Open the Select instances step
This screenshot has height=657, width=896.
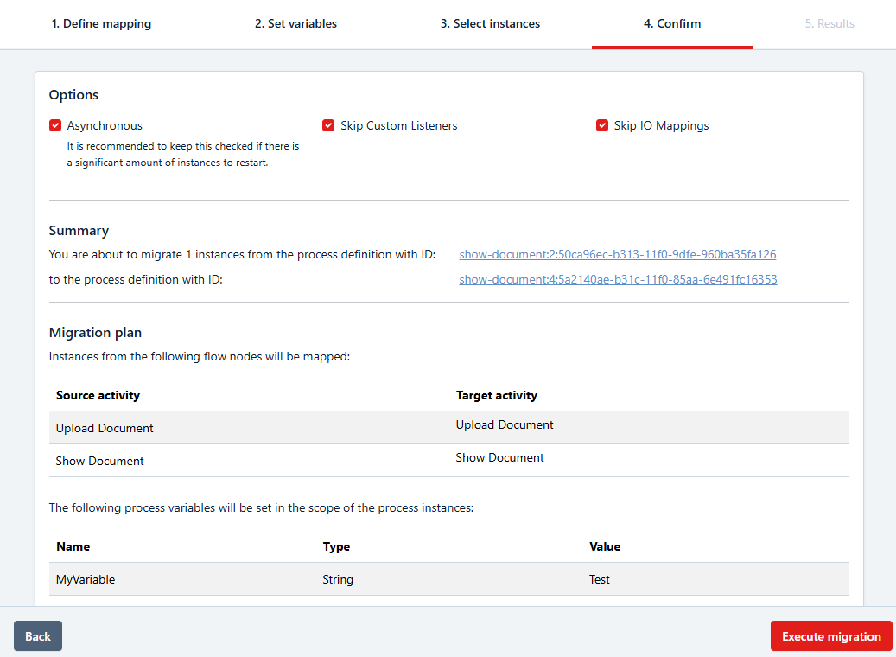[x=490, y=24]
